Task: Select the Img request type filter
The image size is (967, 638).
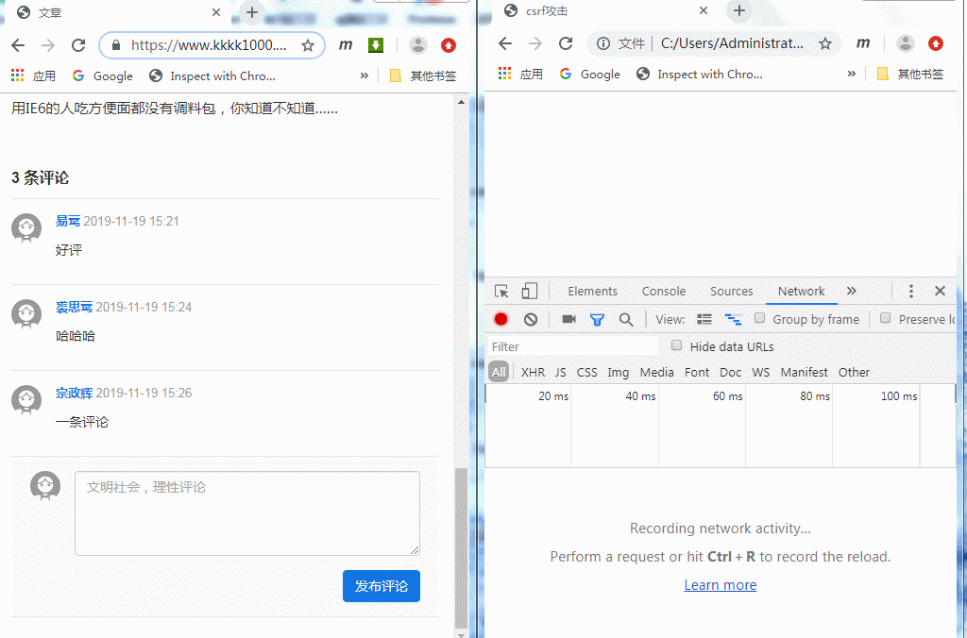Action: (618, 372)
